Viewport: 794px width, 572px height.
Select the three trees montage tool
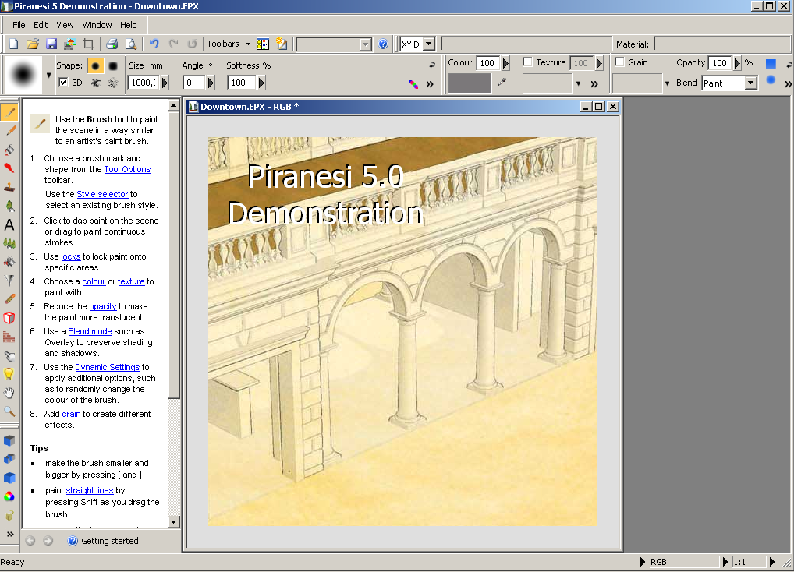[x=9, y=243]
